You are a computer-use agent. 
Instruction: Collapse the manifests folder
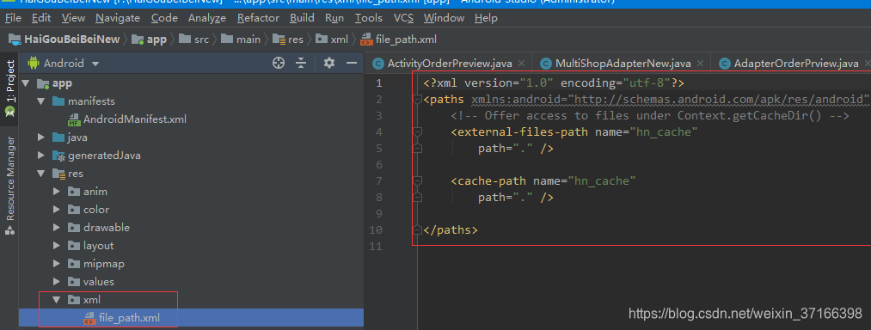tap(40, 101)
